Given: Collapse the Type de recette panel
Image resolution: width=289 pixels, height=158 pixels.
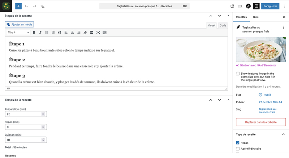Looking at the screenshot, I should click(283, 134).
